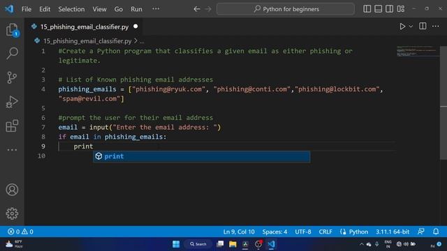Show hidden system tray icons chevron
Viewport: 447px width, 251px height.
[362, 244]
